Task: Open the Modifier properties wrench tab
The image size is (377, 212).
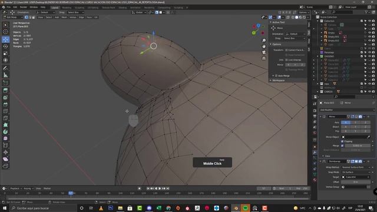Action: click(315, 153)
